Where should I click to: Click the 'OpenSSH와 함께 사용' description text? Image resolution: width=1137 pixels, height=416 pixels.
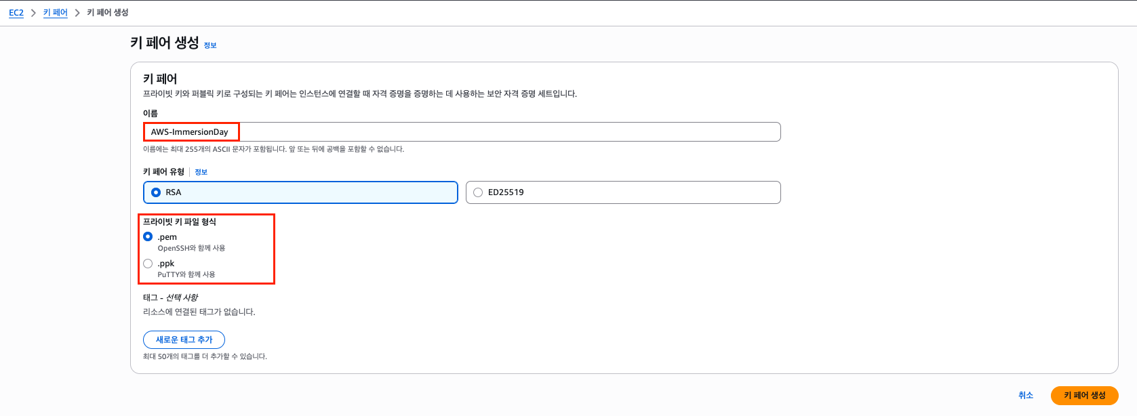click(191, 248)
